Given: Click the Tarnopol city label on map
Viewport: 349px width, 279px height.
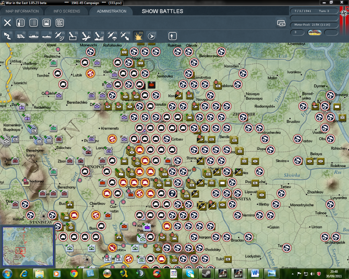Looking at the screenshot, I should tap(93, 167).
